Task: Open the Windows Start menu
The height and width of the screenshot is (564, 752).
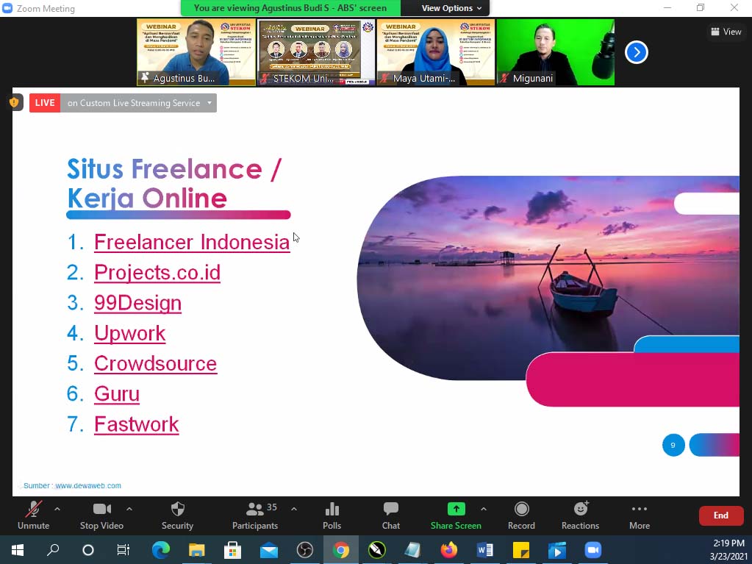Action: coord(17,549)
